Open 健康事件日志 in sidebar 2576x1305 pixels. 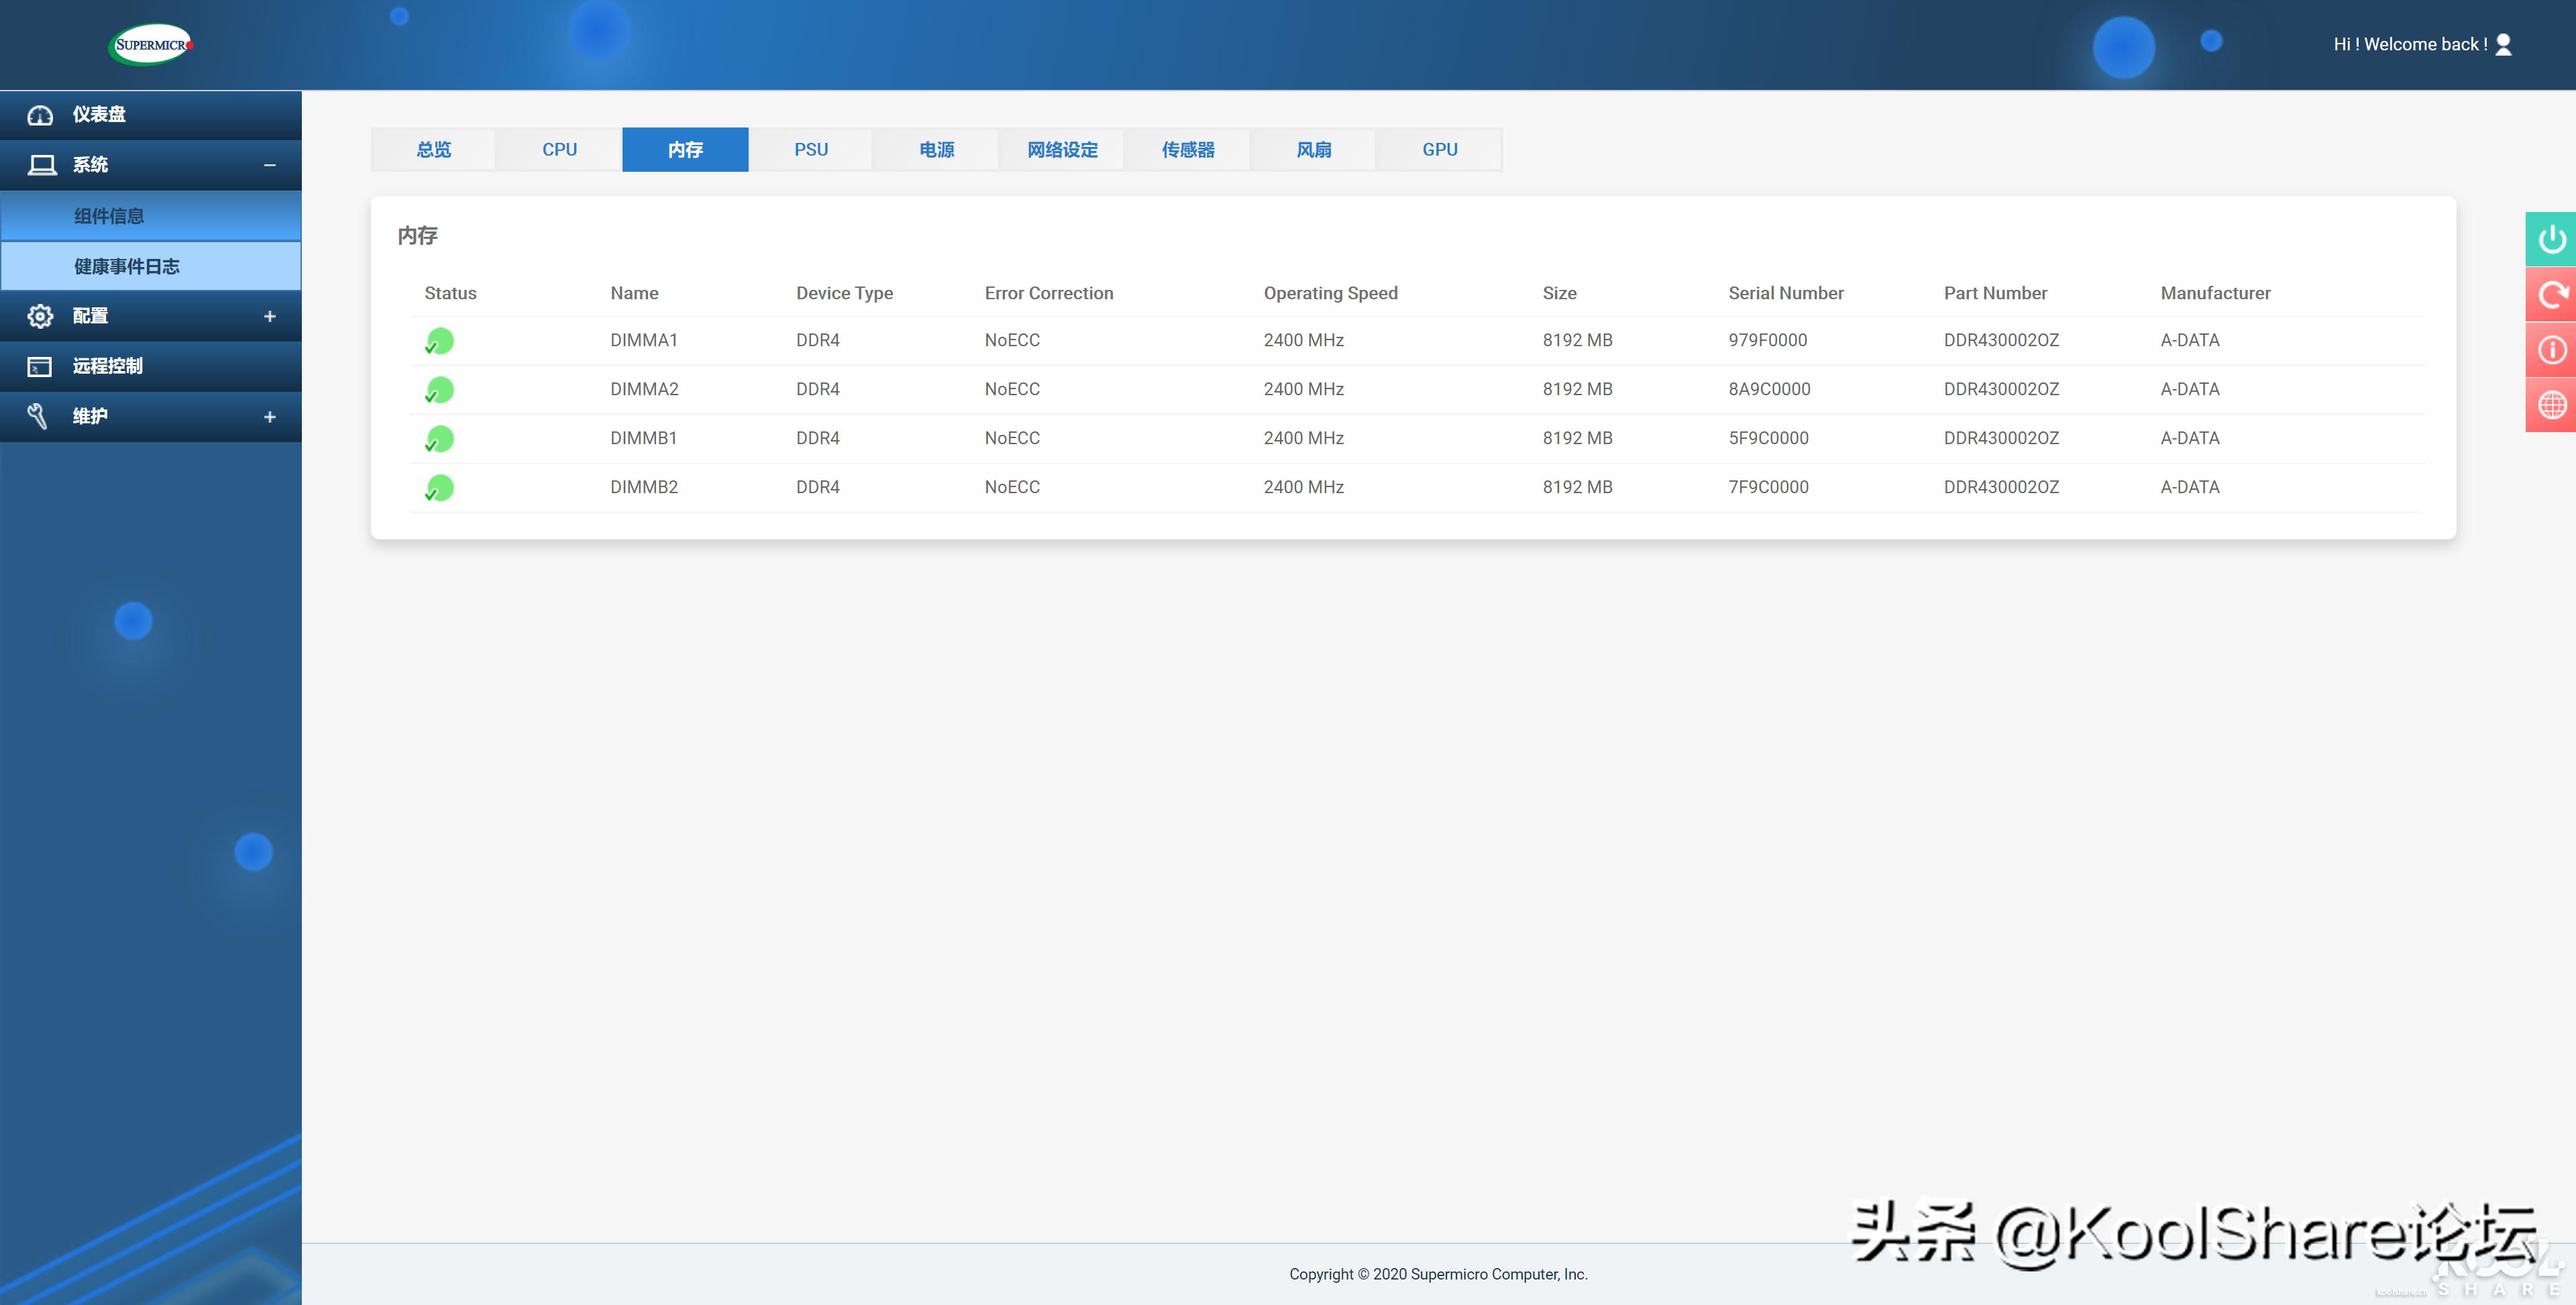point(127,266)
